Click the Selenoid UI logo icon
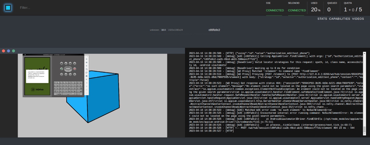Image resolution: width=370 pixels, height=145 pixels. tap(8, 8)
